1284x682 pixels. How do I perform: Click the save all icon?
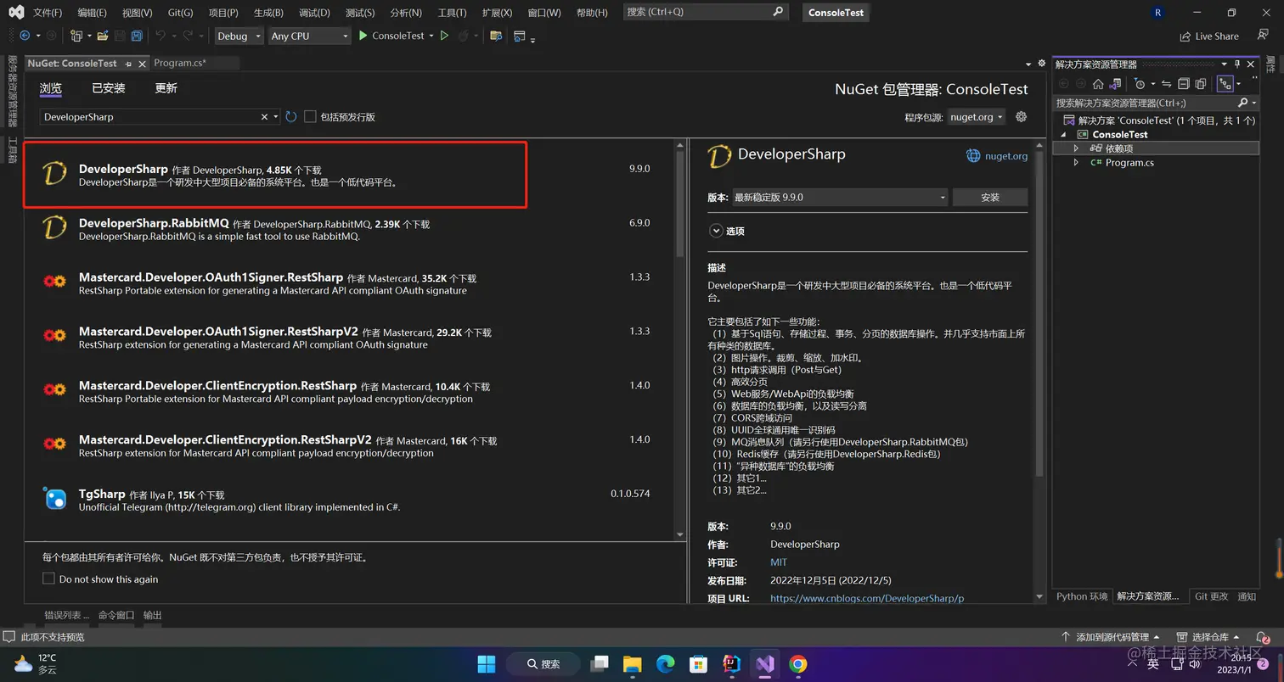pos(136,36)
